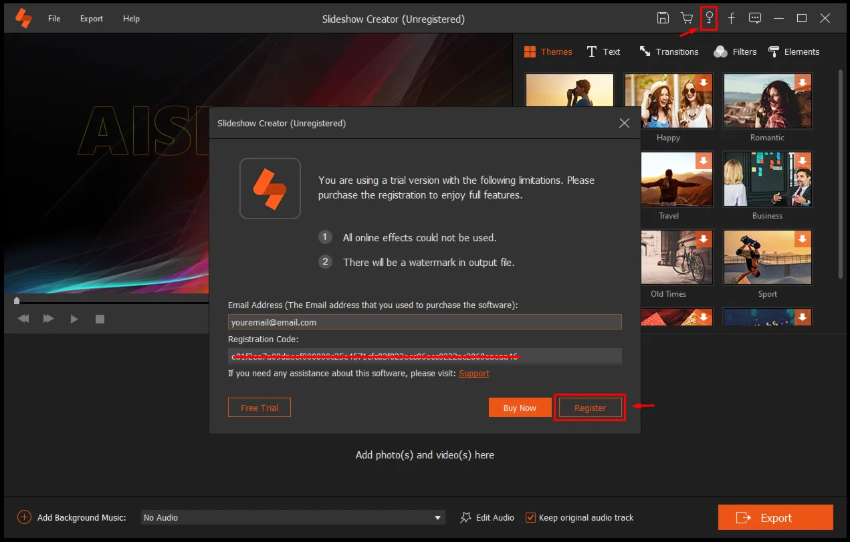Open the No Audio dropdown
The height and width of the screenshot is (542, 850).
click(x=293, y=517)
